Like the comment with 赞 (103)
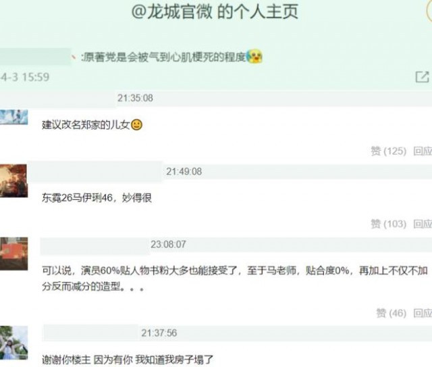The width and height of the screenshot is (432, 367). point(389,224)
